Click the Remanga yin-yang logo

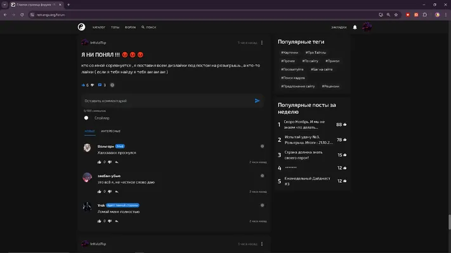pos(81,27)
